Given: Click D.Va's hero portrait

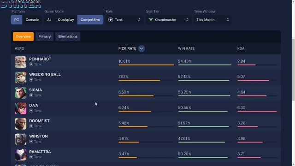Looking at the screenshot, I should click(20, 108).
